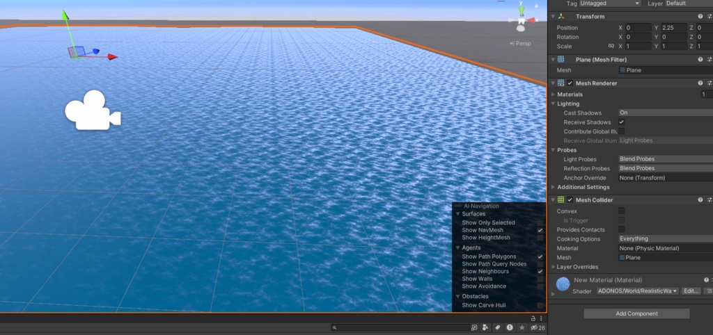Open Cast Shadows dropdown

(x=665, y=113)
